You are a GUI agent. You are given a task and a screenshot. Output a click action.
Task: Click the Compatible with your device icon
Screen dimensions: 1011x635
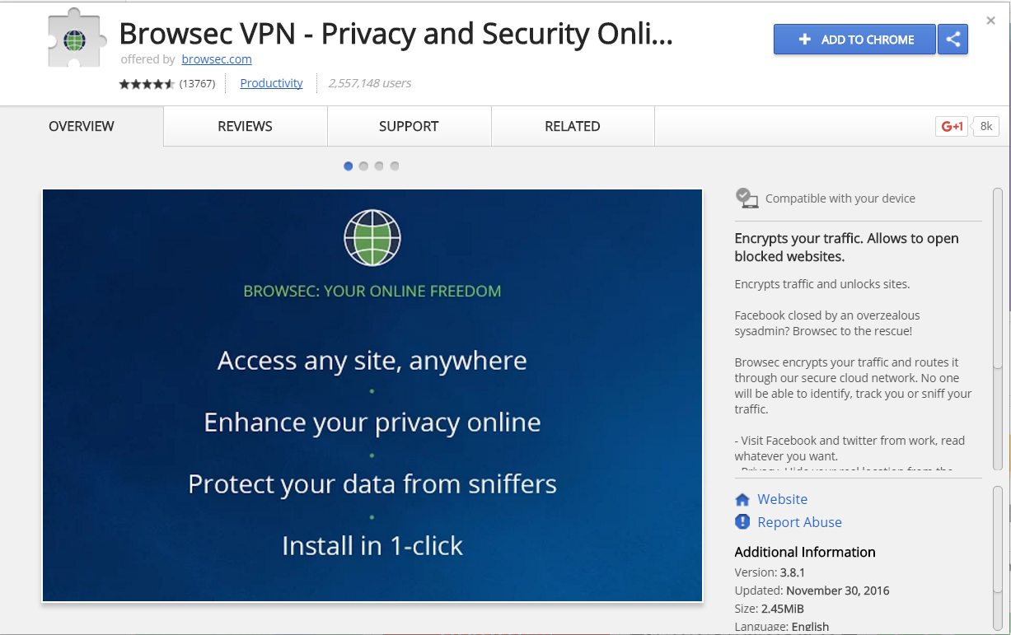click(747, 198)
